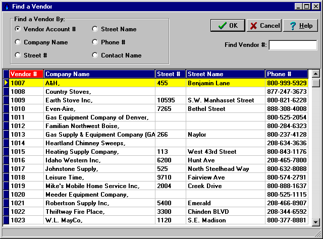Switch search to Street Name
323x239 pixels.
click(x=95, y=29)
